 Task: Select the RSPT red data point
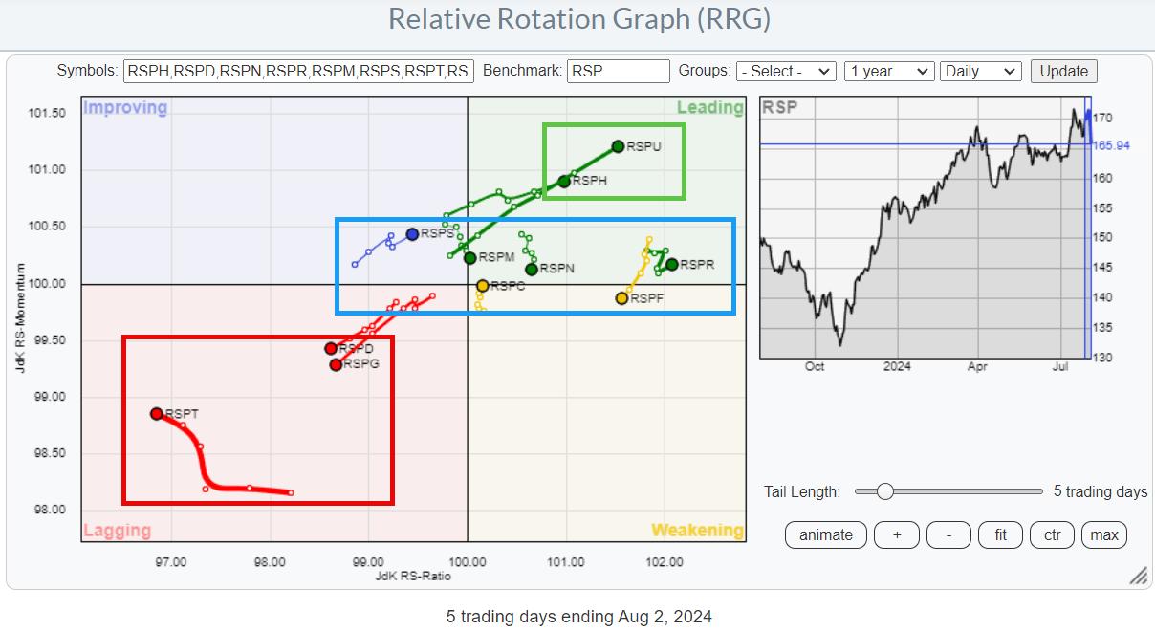[x=157, y=413]
